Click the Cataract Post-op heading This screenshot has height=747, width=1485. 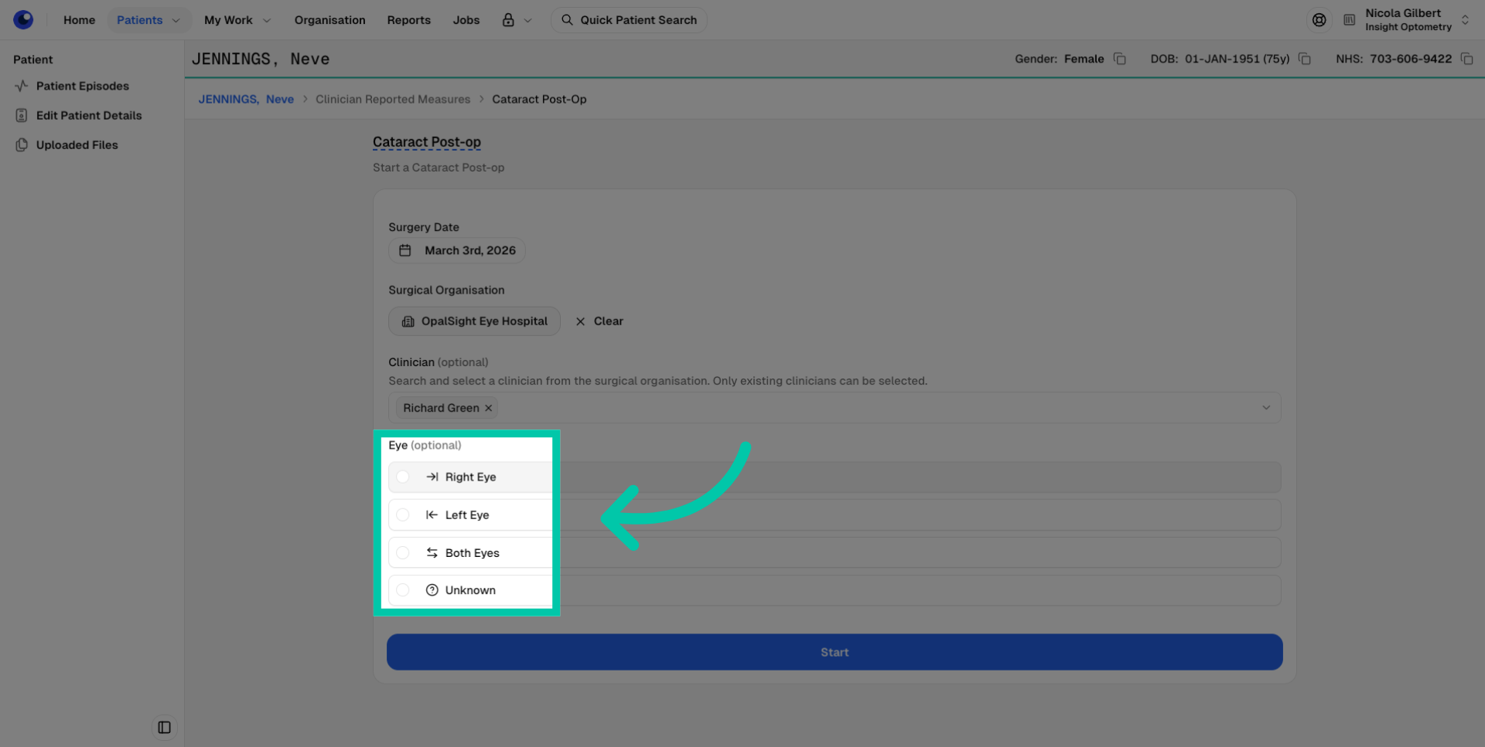click(x=427, y=142)
